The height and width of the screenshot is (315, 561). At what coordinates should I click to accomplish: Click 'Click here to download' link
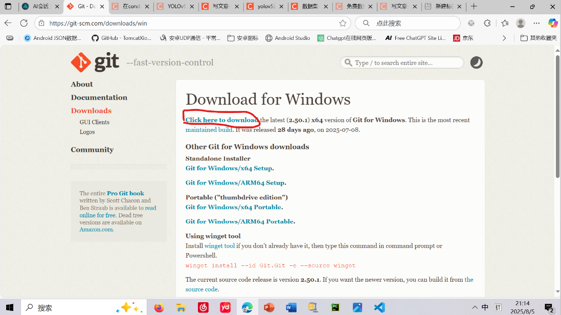pyautogui.click(x=222, y=120)
